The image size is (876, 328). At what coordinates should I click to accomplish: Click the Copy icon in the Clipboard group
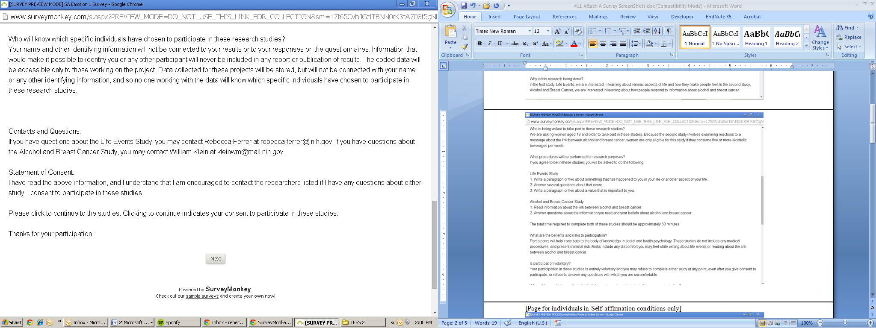point(465,37)
